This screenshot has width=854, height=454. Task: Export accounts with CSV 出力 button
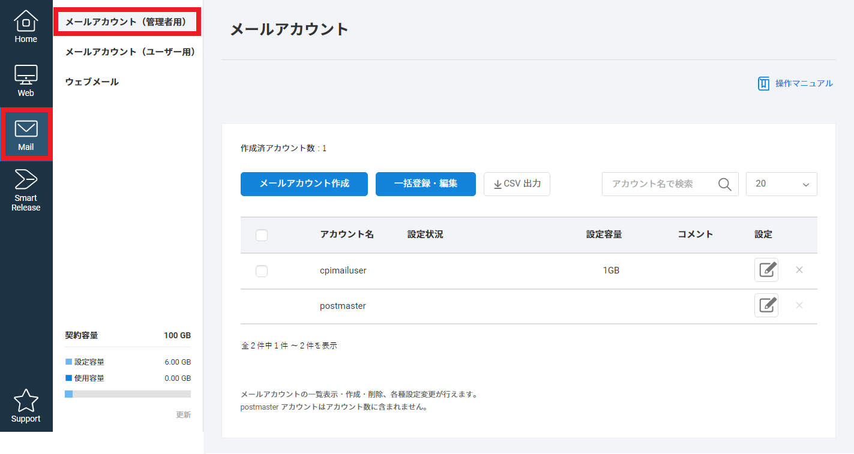click(517, 184)
